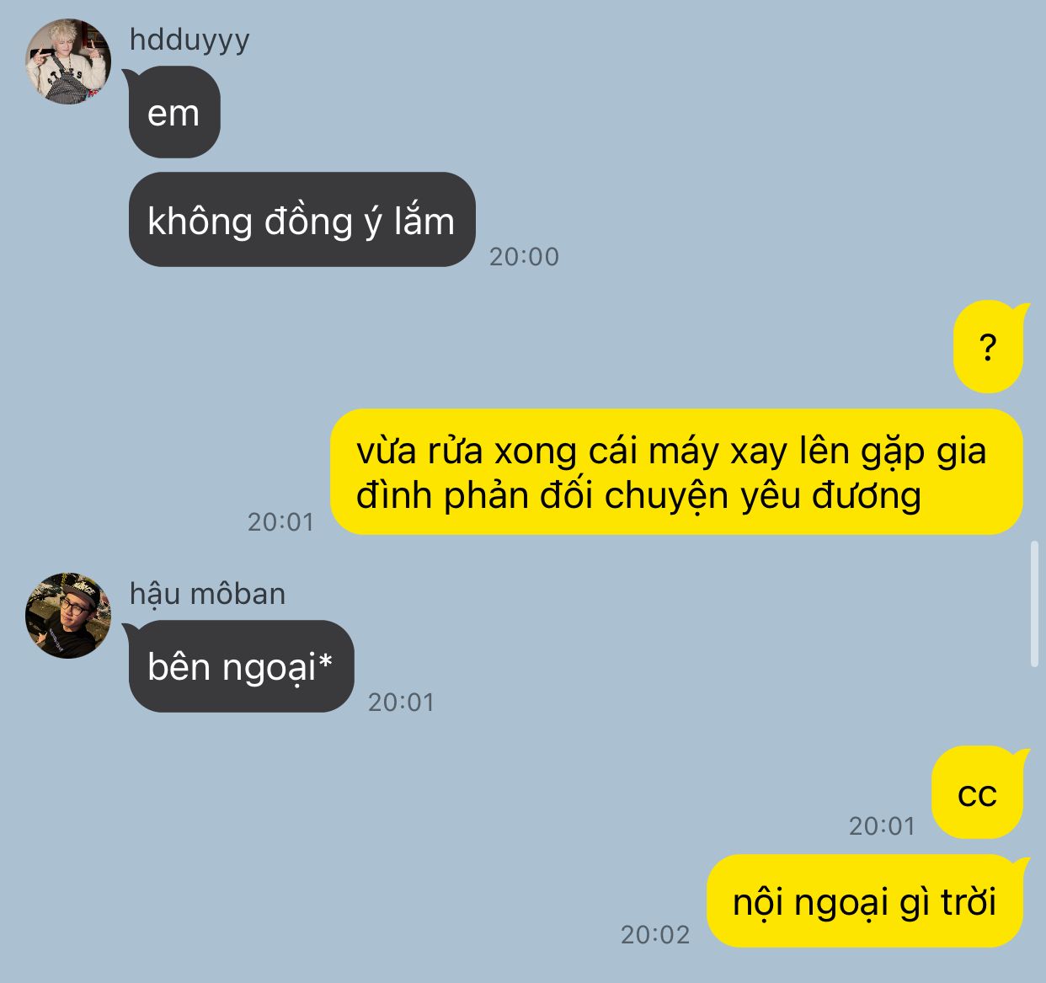1046x983 pixels.
Task: Open hdduyyy's profile picture
Action: tap(68, 61)
